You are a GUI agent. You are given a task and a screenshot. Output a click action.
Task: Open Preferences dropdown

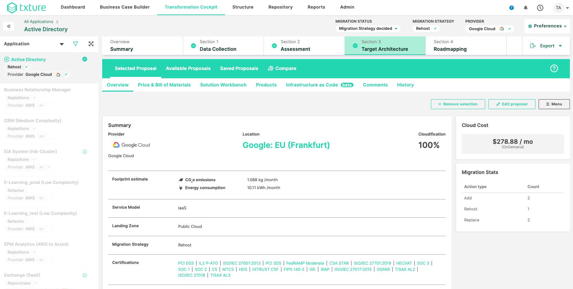pyautogui.click(x=547, y=26)
